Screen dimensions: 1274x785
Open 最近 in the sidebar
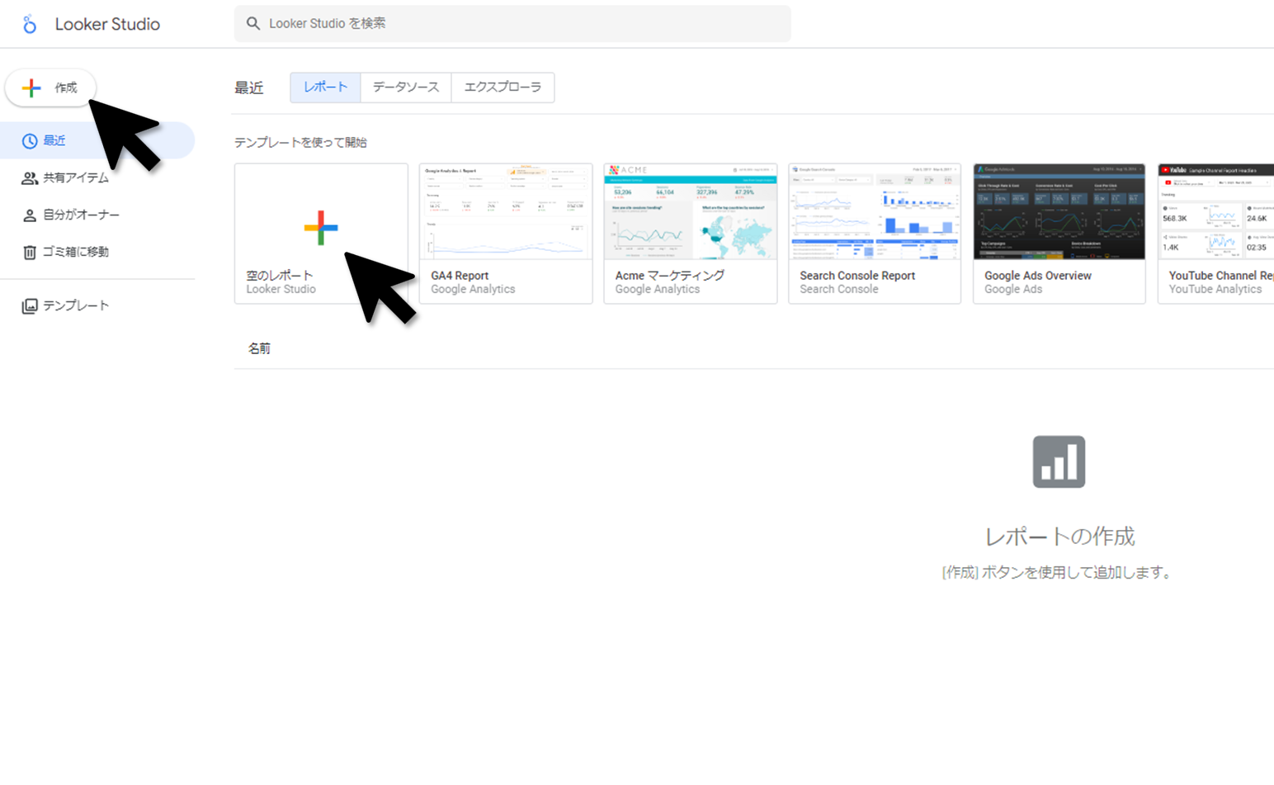pyautogui.click(x=54, y=141)
